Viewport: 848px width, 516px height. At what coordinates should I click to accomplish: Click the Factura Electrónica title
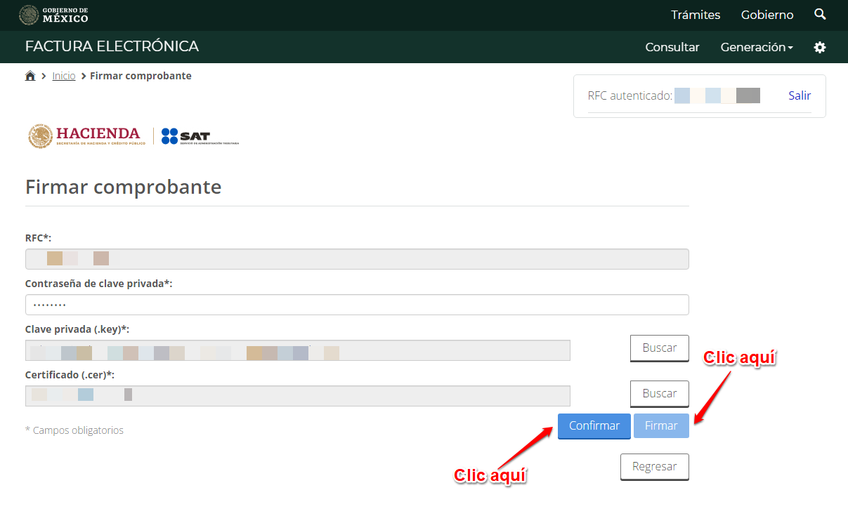pos(112,46)
